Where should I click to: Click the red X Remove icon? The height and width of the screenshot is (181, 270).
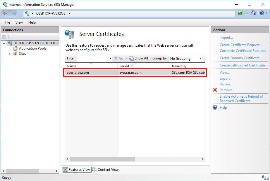(x=215, y=90)
